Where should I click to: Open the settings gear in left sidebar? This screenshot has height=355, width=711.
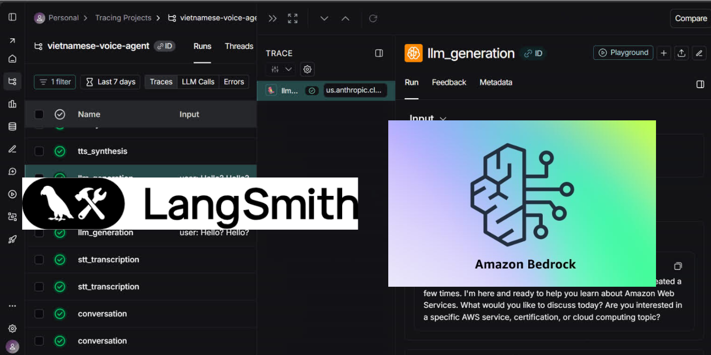pyautogui.click(x=12, y=328)
